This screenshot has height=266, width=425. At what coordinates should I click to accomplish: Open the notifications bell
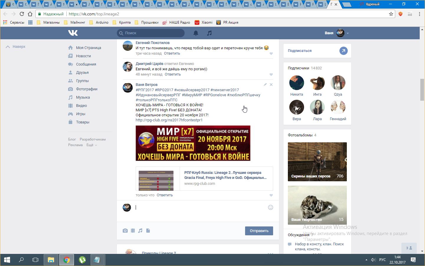(196, 33)
